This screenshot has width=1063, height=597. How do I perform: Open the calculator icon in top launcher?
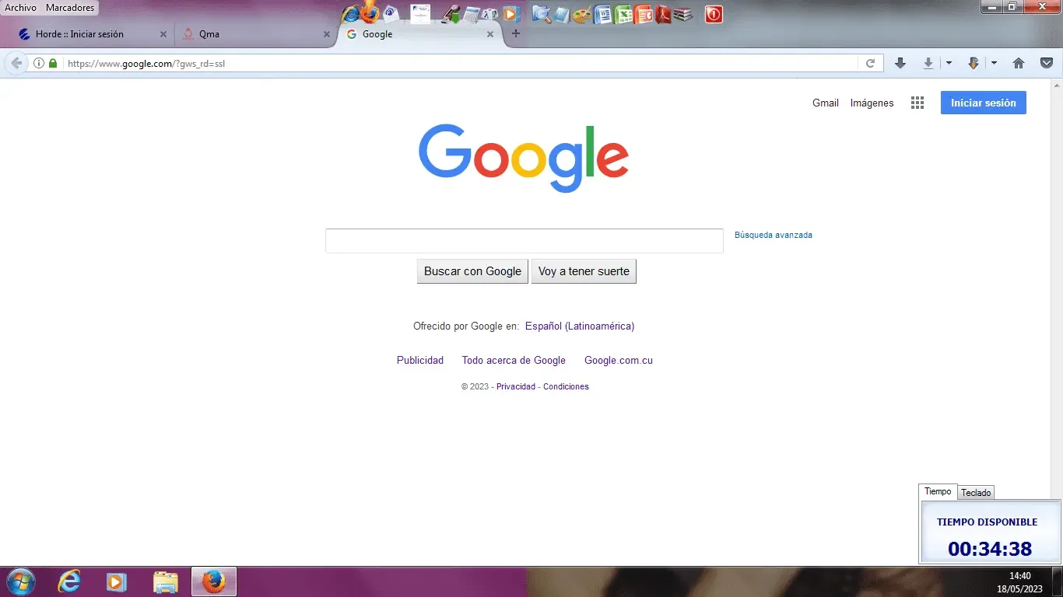click(x=472, y=13)
